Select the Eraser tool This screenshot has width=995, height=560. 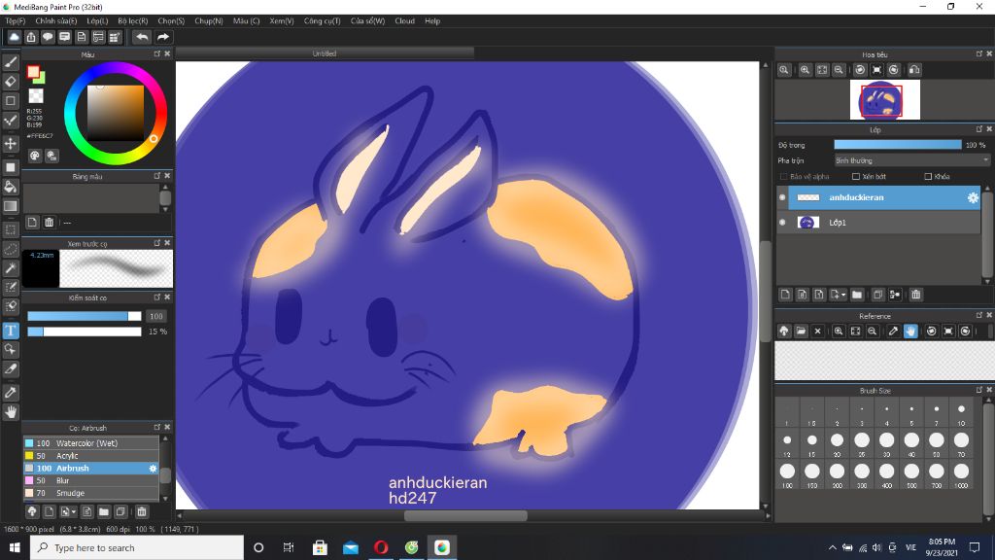11,82
